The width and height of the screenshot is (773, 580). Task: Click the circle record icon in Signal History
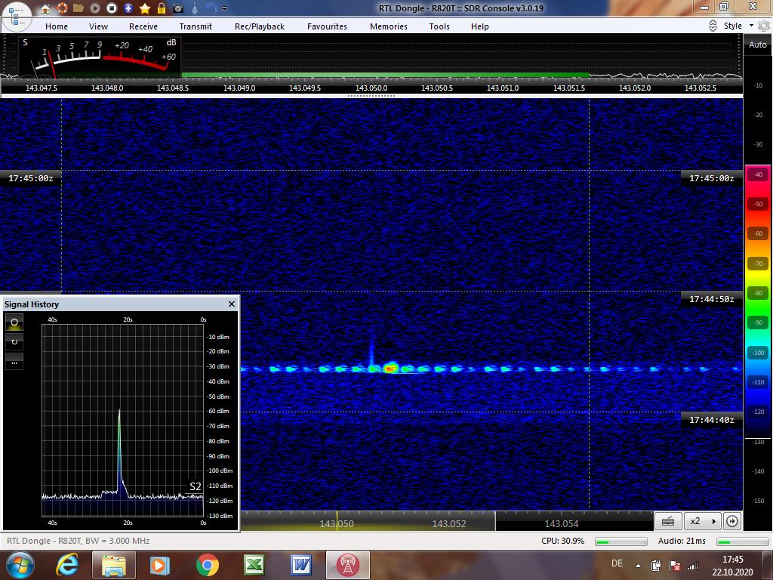14,322
